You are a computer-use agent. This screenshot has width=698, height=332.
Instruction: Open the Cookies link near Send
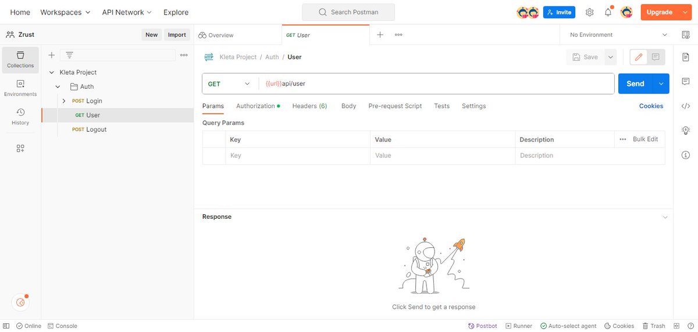(651, 106)
